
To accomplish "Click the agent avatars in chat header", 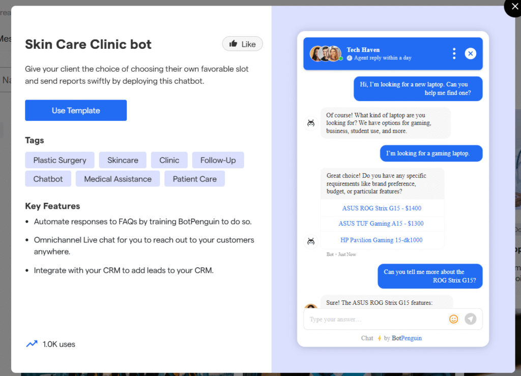I will click(x=326, y=53).
